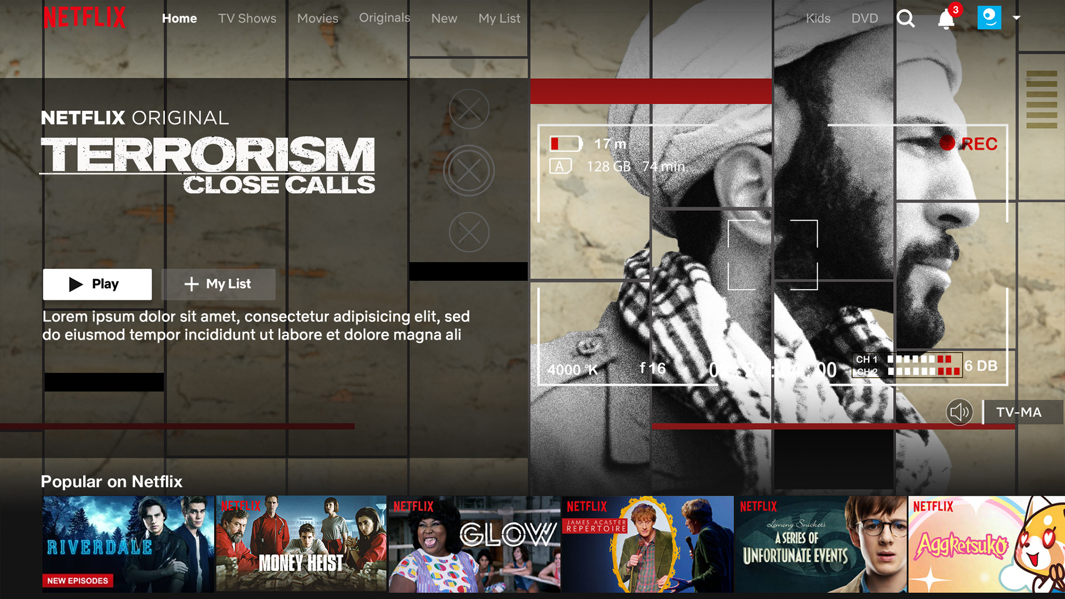Click the Netflix logo

[x=84, y=17]
